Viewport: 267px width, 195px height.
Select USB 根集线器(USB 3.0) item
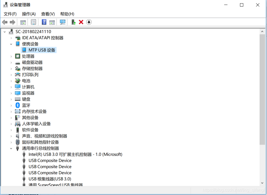(50, 179)
